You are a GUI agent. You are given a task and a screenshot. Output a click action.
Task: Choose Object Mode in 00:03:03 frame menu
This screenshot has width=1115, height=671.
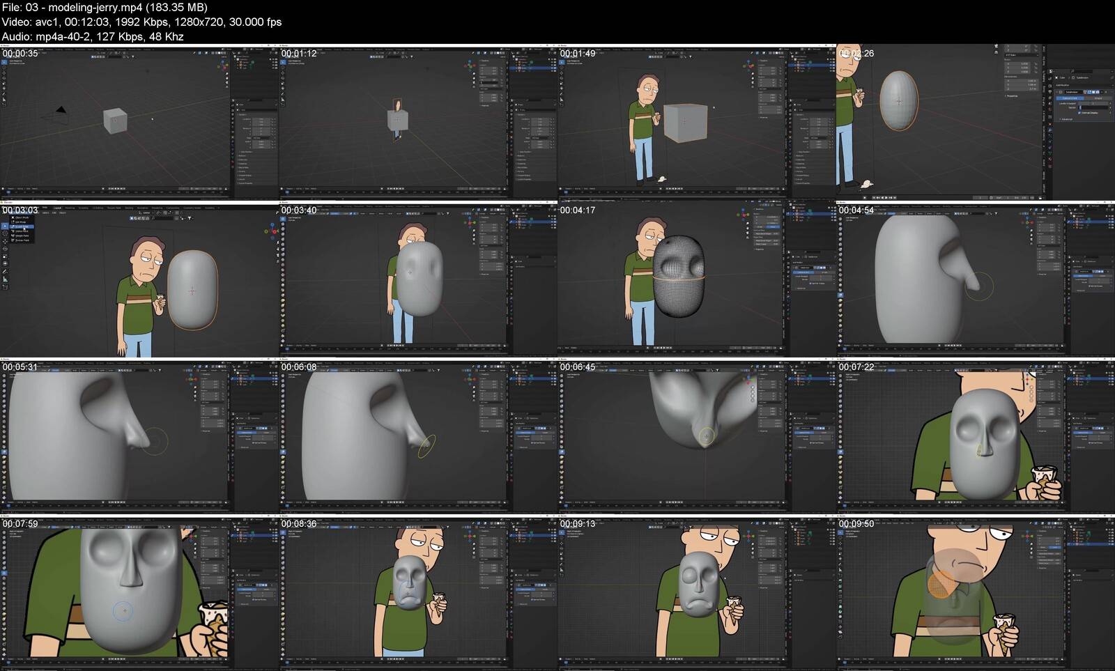pos(22,217)
